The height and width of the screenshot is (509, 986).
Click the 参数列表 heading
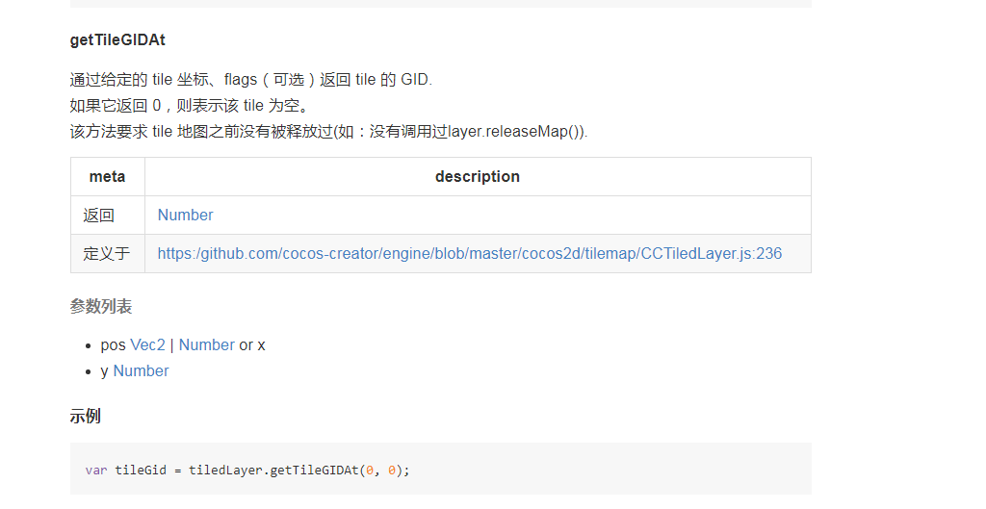(x=101, y=307)
